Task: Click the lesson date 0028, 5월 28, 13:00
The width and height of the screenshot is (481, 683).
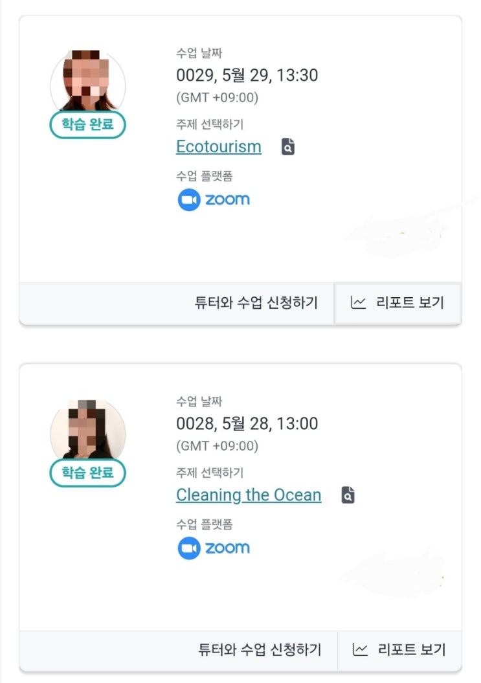Action: click(x=247, y=424)
